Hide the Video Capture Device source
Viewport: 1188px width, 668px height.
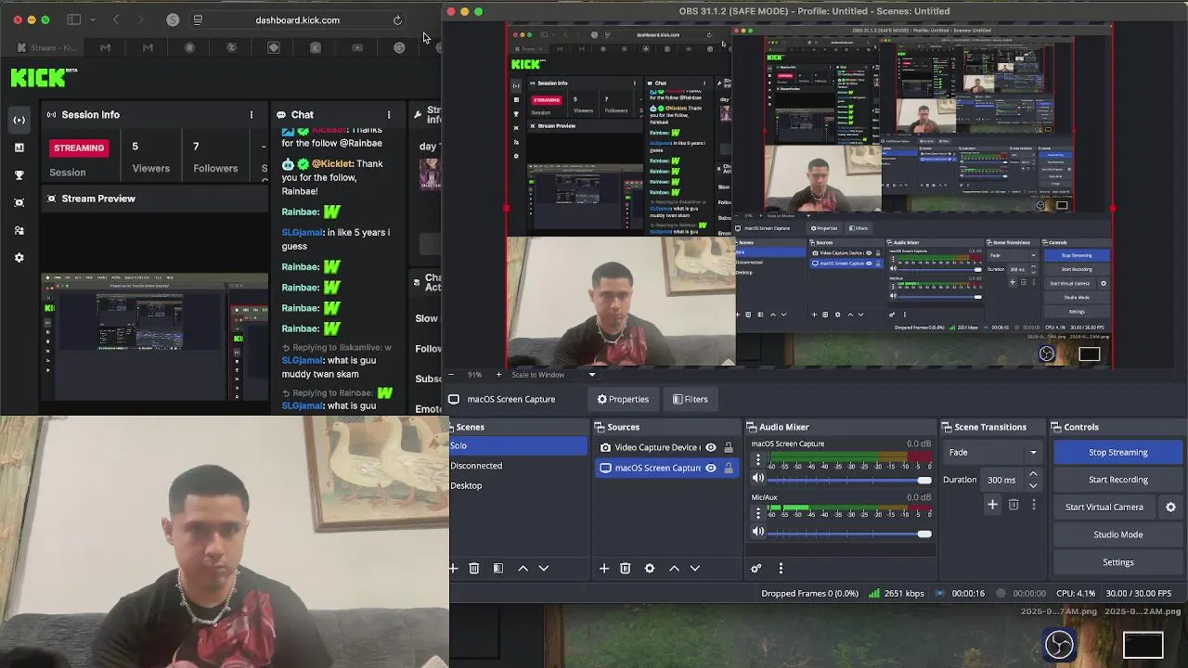pos(711,447)
